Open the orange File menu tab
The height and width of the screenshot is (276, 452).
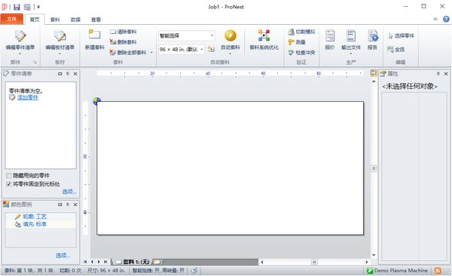[11, 19]
